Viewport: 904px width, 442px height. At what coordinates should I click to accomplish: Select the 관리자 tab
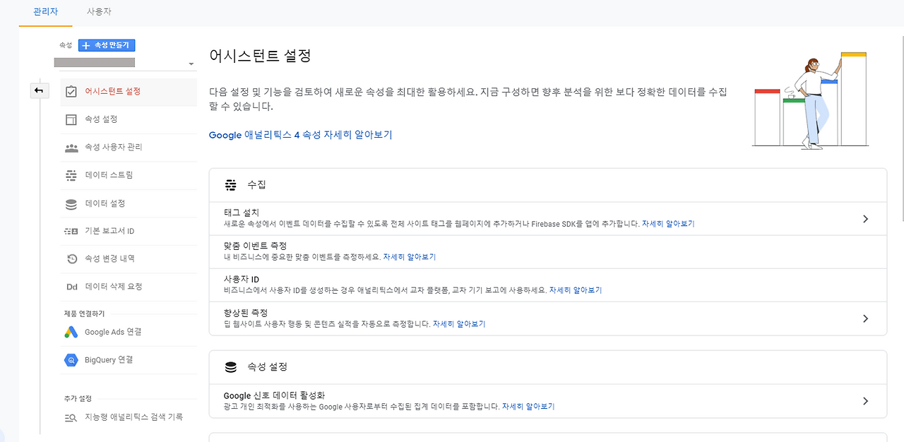pos(45,12)
